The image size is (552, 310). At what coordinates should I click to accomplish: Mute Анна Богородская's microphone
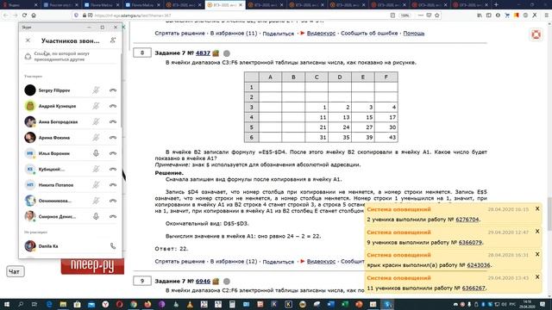point(96,121)
